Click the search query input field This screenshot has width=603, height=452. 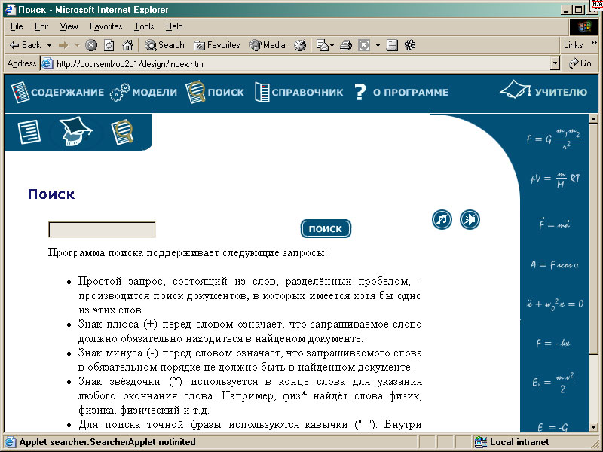pyautogui.click(x=102, y=230)
